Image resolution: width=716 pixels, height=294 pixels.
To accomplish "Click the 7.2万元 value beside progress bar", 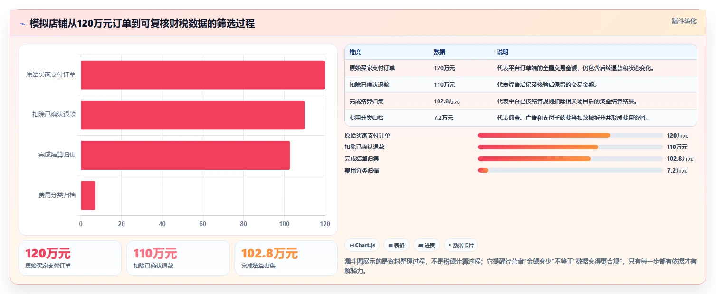I will (677, 171).
